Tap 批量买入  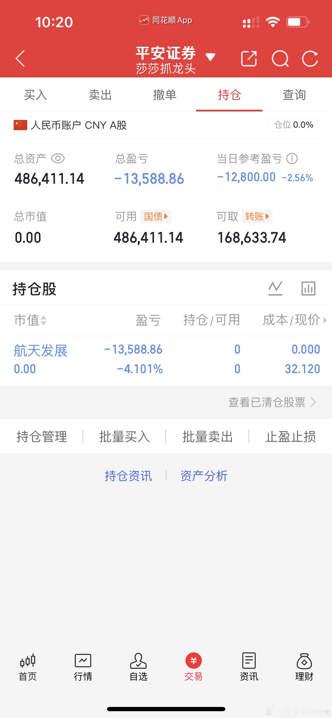(125, 436)
